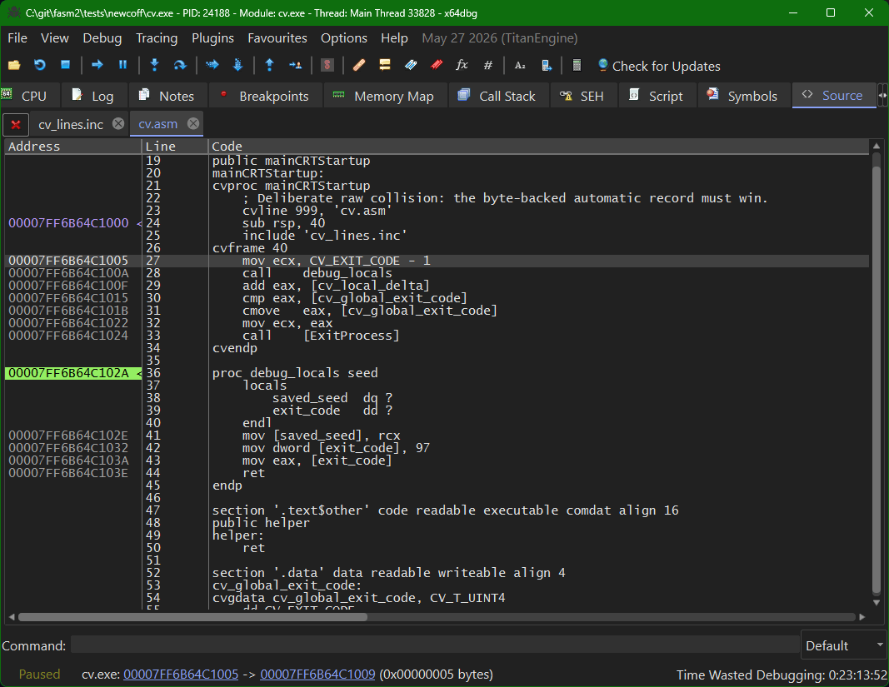This screenshot has height=687, width=889.
Task: Click the Address column header
Action: tap(73, 147)
